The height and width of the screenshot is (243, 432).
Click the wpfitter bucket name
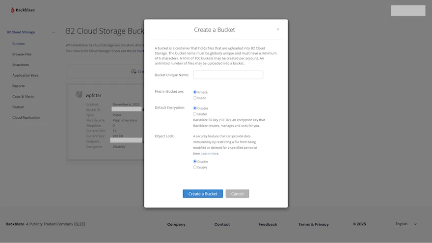coord(93,95)
